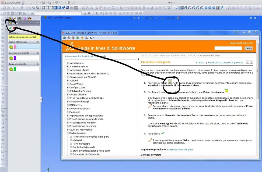Click the Print icon in SolidWorks toolbar

pos(50,2)
